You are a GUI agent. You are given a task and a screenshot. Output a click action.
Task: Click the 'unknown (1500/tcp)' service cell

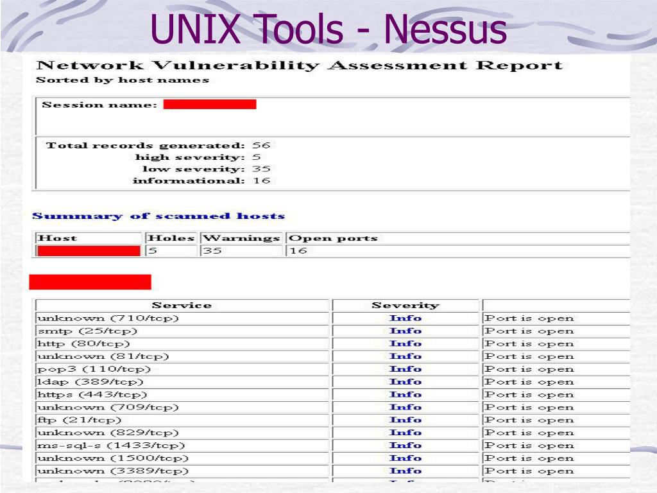click(182, 458)
